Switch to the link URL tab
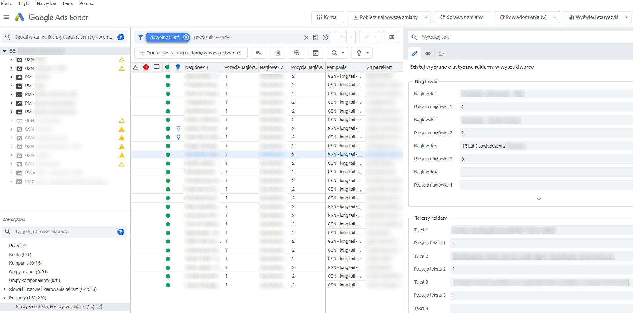The image size is (633, 313). (428, 53)
